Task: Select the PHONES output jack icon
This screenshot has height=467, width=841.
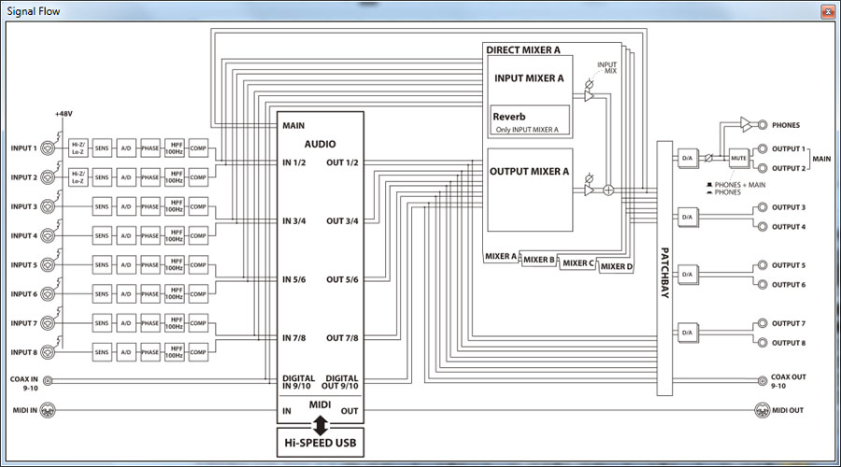Action: (763, 124)
